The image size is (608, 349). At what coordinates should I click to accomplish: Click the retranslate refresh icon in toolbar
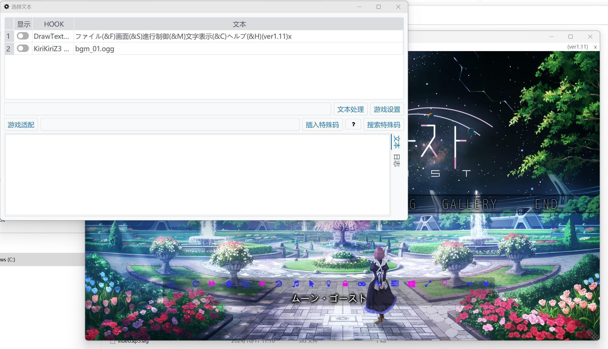click(196, 284)
